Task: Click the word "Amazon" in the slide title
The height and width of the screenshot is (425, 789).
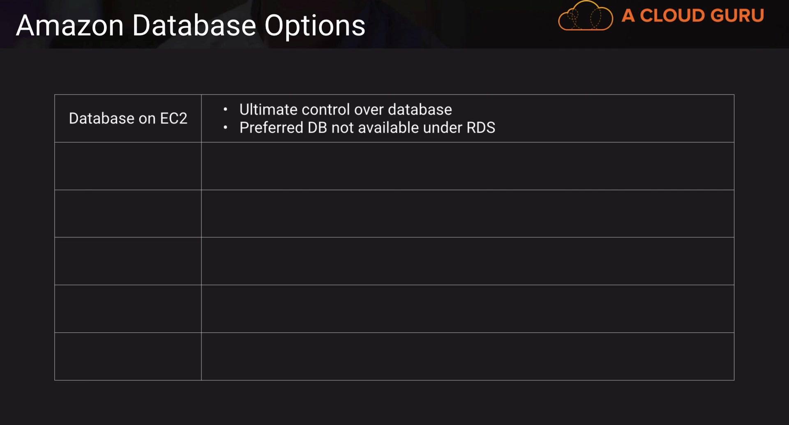Action: pos(70,25)
